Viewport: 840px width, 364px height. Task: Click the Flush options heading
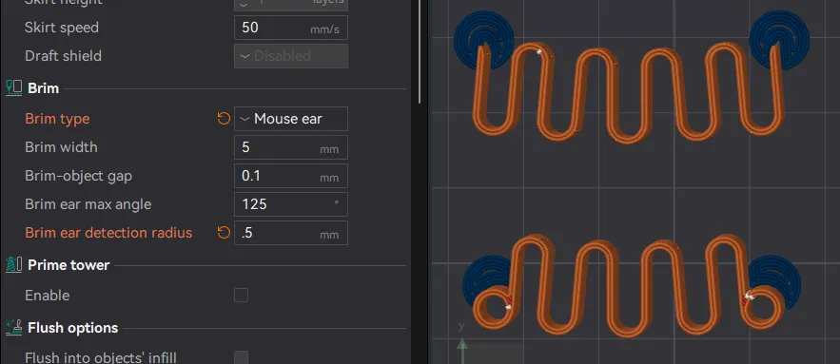tap(73, 328)
